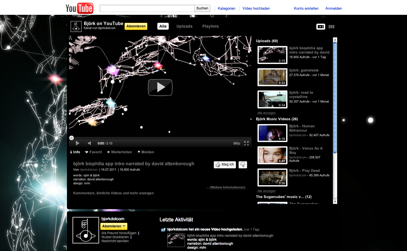Click Alle anzeigen under Uploads
407x251 pixels.
pos(266,113)
